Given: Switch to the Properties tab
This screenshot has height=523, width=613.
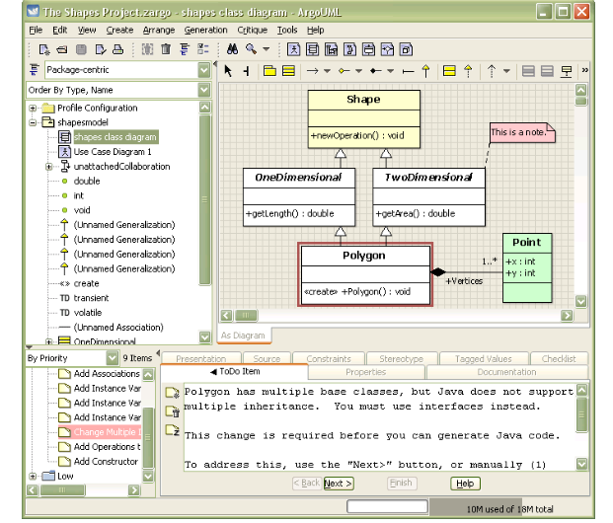Looking at the screenshot, I should [366, 372].
